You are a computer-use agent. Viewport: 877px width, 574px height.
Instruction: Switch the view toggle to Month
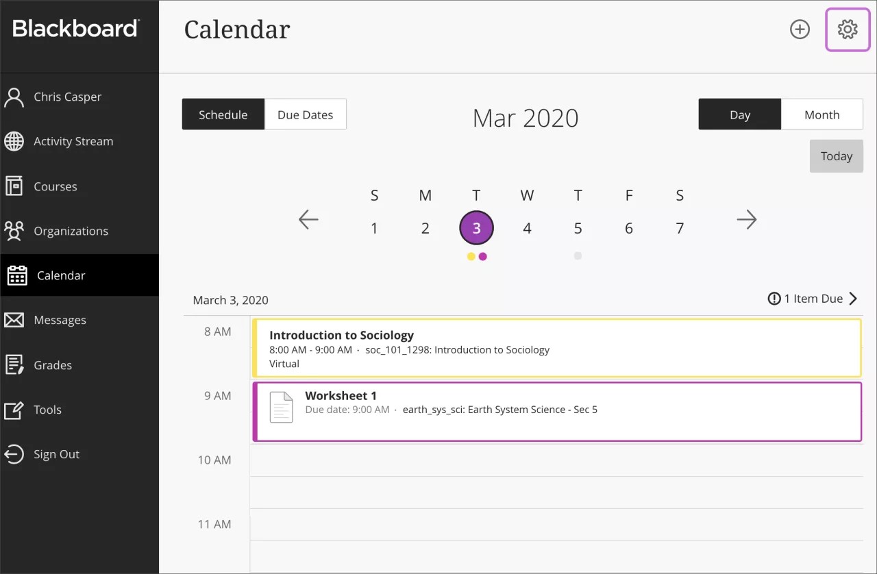[x=822, y=114]
